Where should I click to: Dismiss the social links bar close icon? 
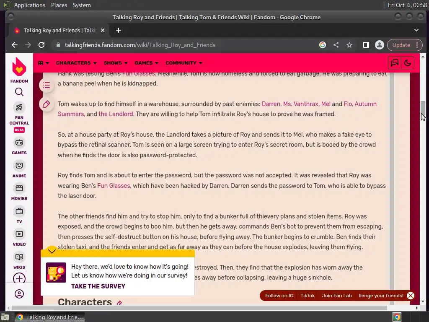411,296
